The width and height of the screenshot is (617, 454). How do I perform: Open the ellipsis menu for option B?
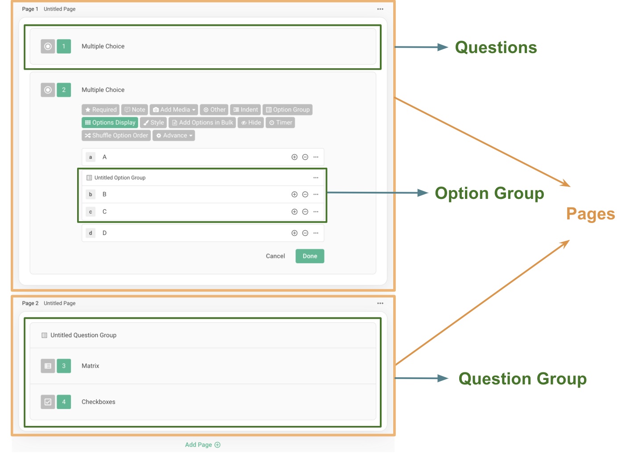point(316,194)
